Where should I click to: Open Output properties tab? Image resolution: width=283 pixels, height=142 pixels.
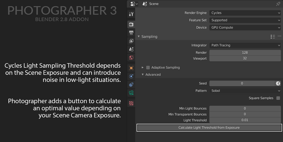pyautogui.click(x=131, y=33)
